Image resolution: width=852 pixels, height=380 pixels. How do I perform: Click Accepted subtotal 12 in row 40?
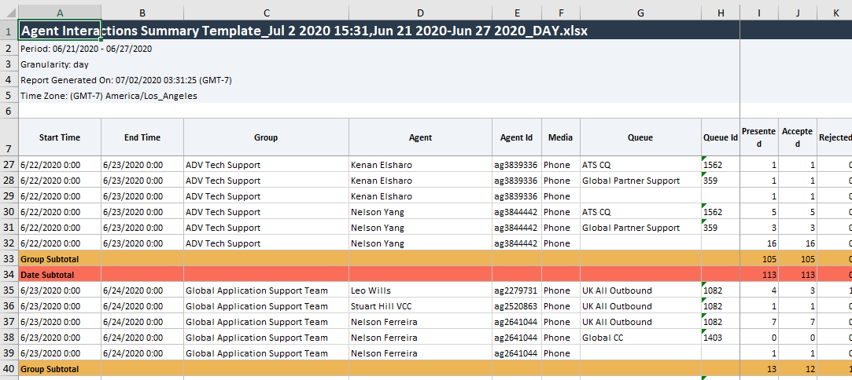coord(798,369)
